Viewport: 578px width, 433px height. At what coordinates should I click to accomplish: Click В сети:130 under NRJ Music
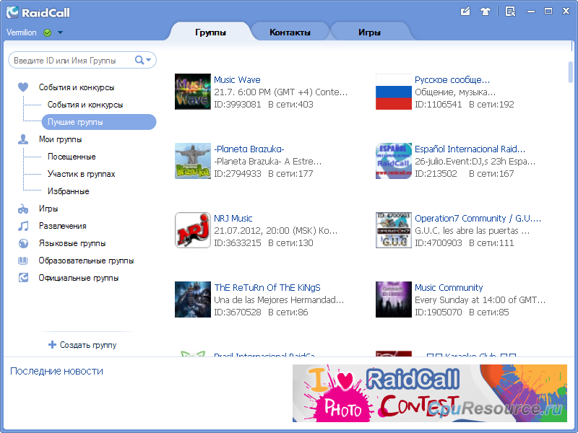290,242
